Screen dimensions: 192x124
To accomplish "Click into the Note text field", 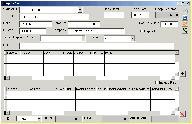I will click(96, 46).
